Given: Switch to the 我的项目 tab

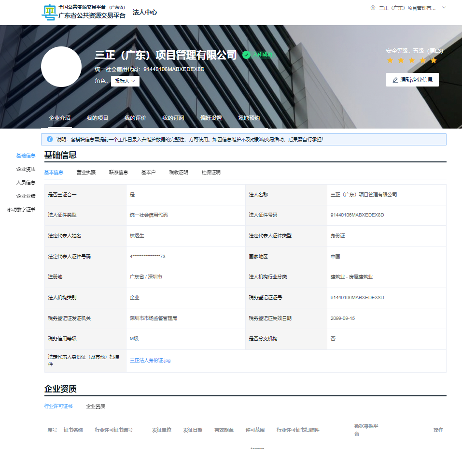Looking at the screenshot, I should [97, 118].
